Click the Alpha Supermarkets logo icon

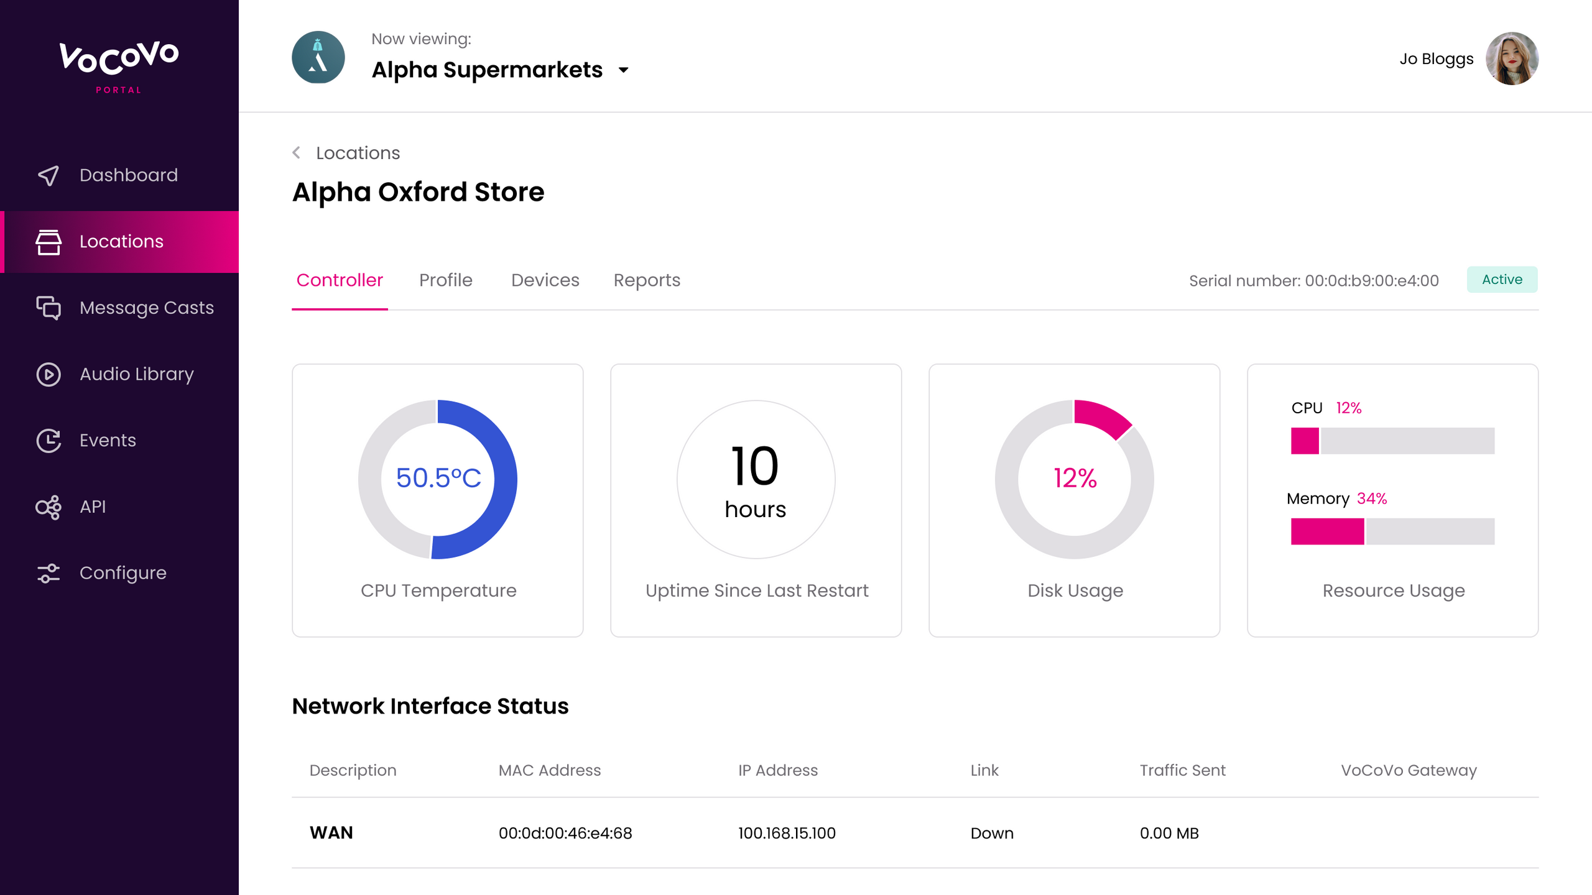(318, 58)
